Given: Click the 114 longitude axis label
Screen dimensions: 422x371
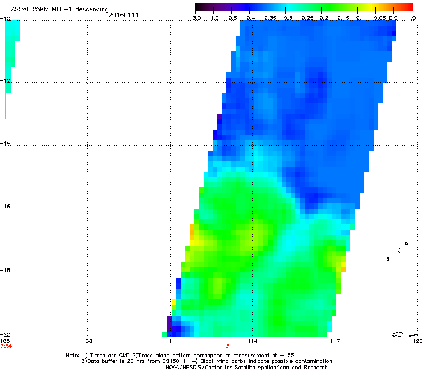Looking at the screenshot, I should (x=252, y=341).
